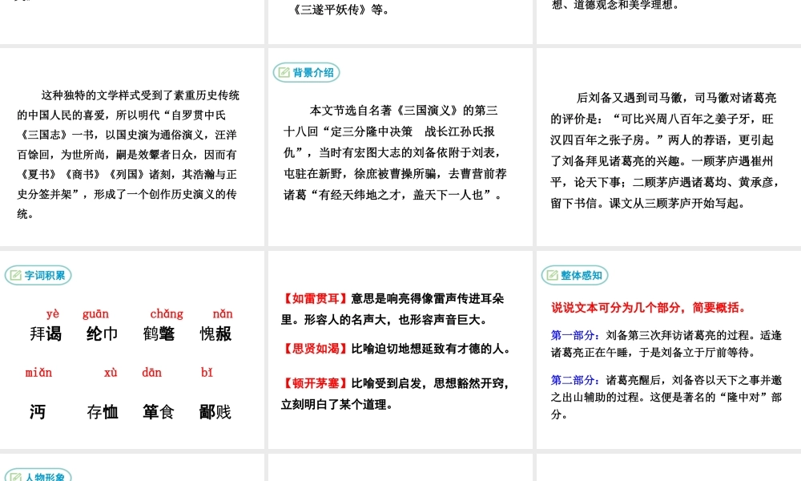
Task: Click the pencil icon on the 背景介绍 badge
Action: pyautogui.click(x=286, y=72)
